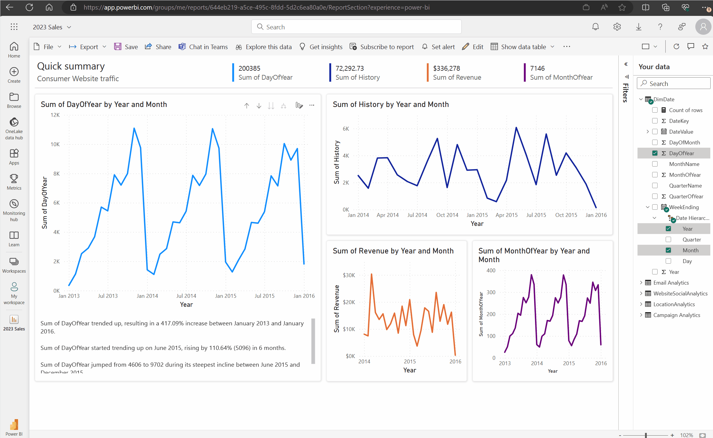
Task: Click the Save button in toolbar
Action: coord(126,47)
